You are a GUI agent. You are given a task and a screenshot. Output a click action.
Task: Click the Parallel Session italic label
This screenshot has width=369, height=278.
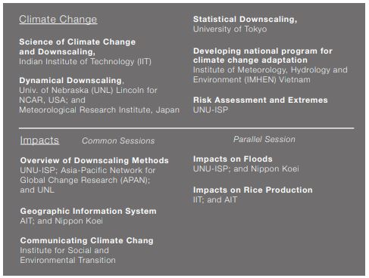[264, 139]
